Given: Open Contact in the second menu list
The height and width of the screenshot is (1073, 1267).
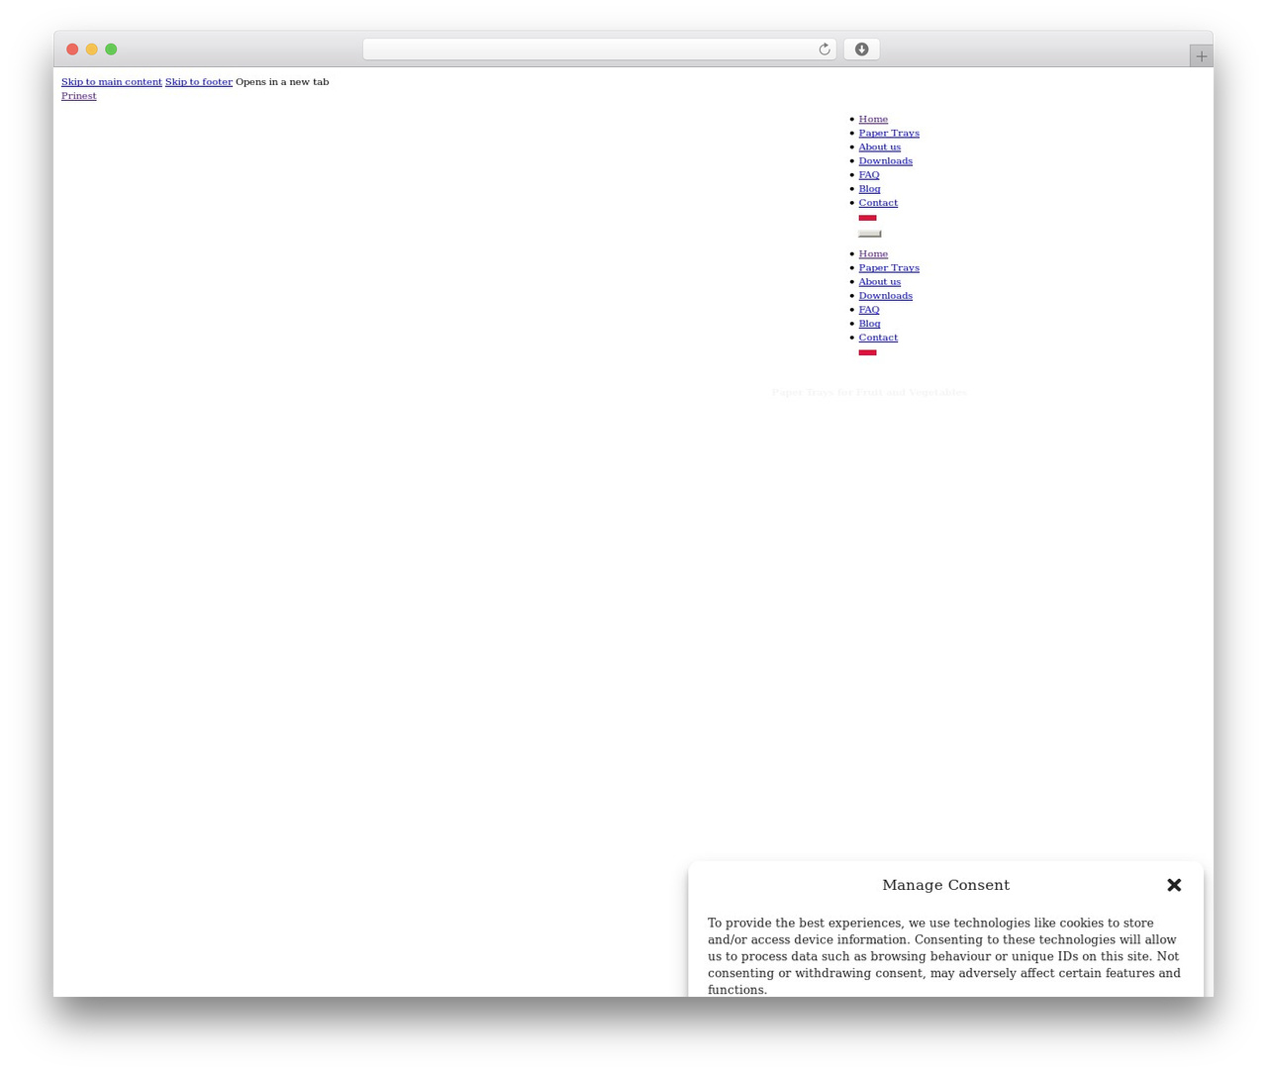Looking at the screenshot, I should pyautogui.click(x=878, y=338).
